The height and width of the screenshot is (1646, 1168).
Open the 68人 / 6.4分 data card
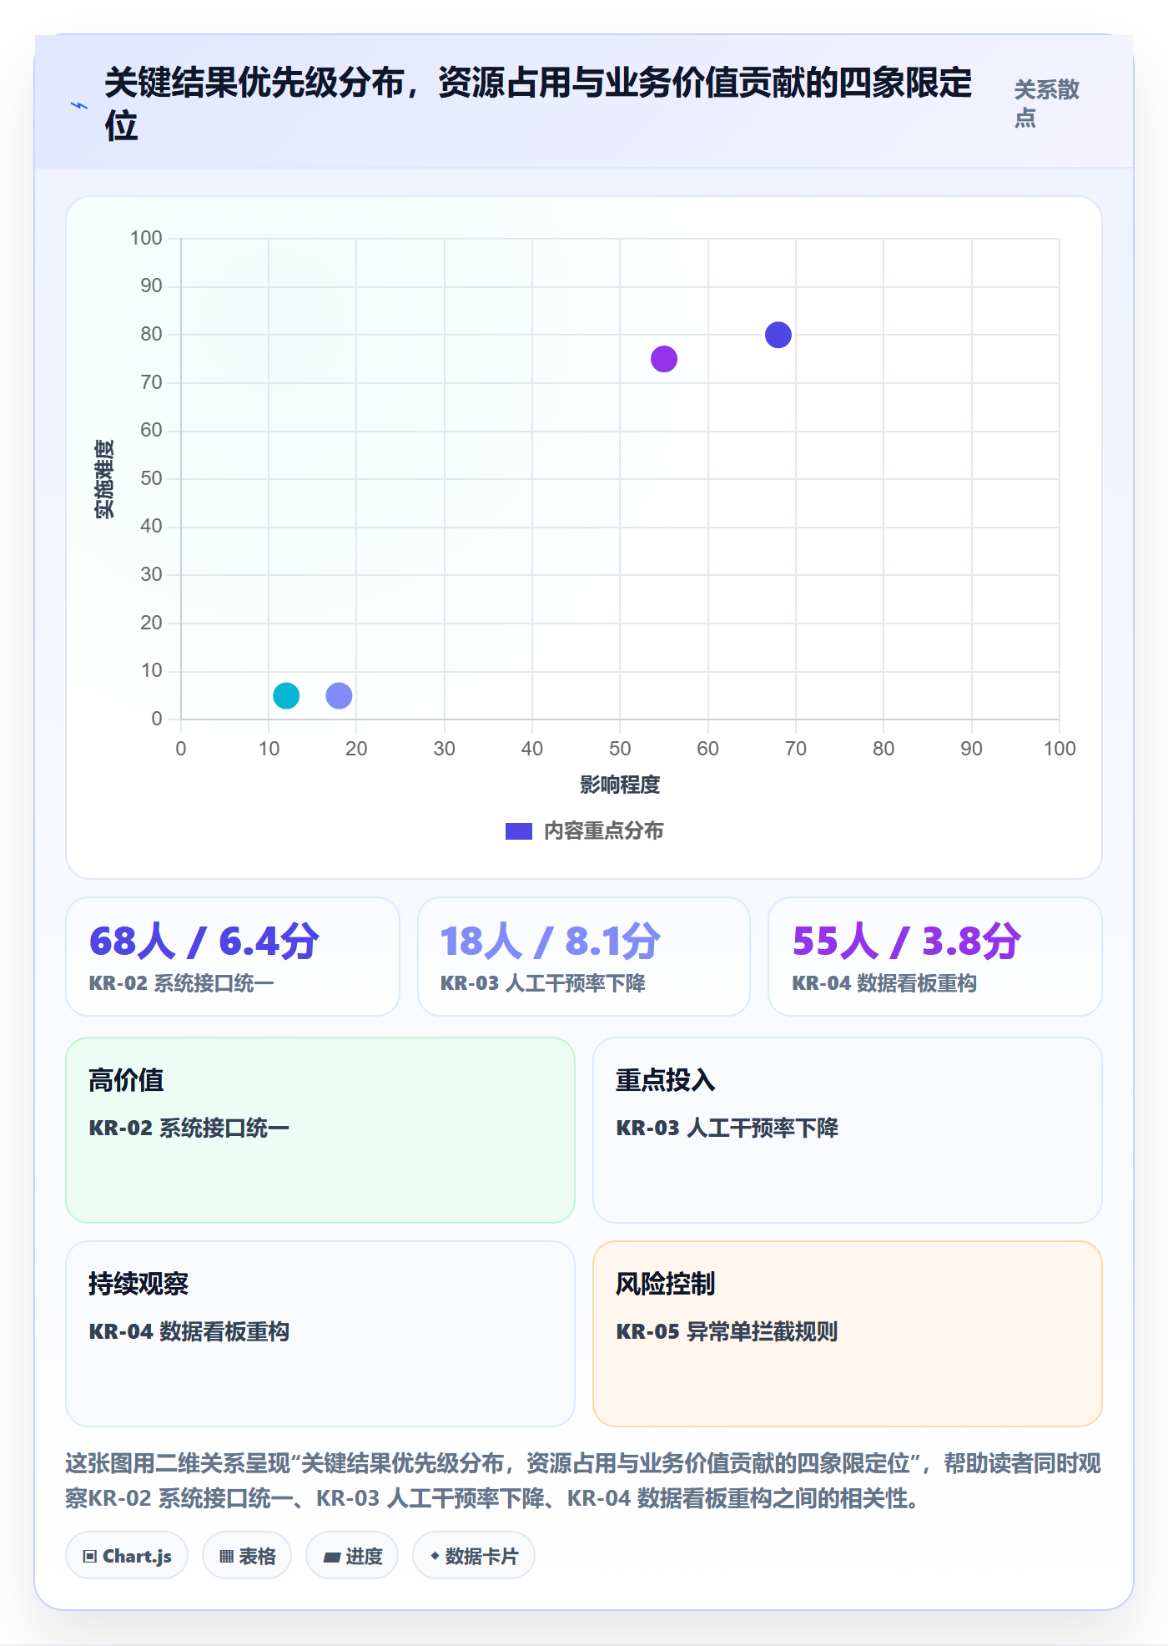[x=233, y=957]
